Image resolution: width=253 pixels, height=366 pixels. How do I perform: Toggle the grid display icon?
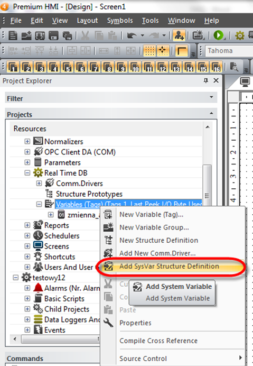[149, 50]
